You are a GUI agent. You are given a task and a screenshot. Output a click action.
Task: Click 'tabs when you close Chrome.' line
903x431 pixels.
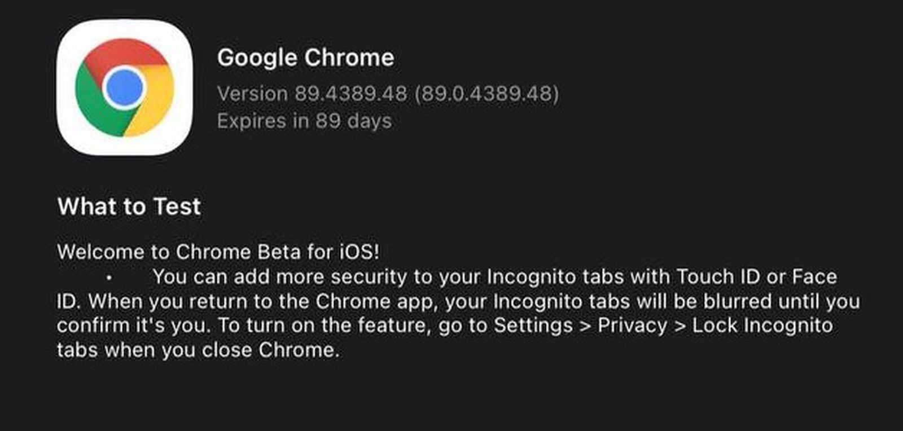click(198, 350)
